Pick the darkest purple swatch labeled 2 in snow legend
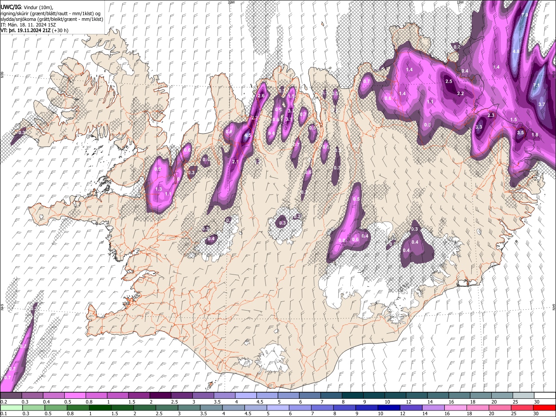 160,395
